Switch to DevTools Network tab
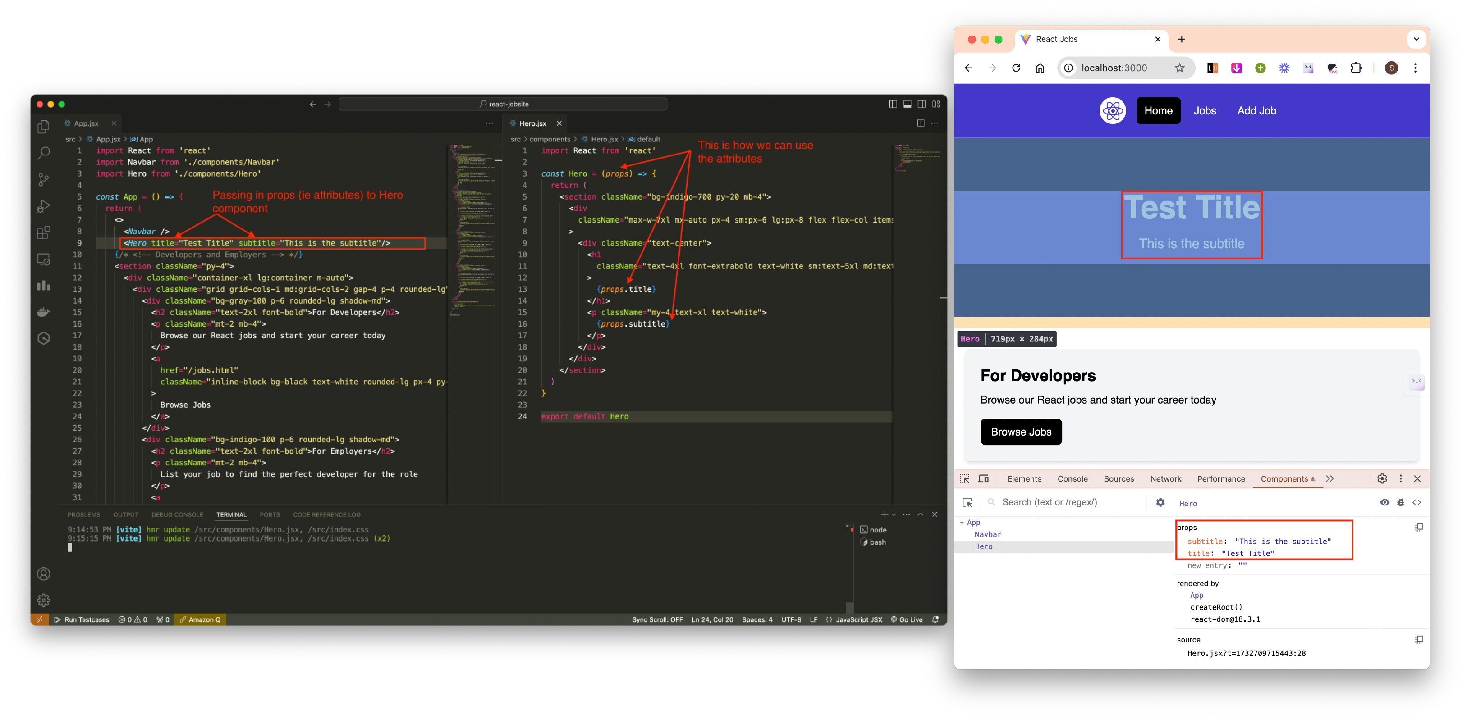The width and height of the screenshot is (1467, 719). [x=1165, y=479]
